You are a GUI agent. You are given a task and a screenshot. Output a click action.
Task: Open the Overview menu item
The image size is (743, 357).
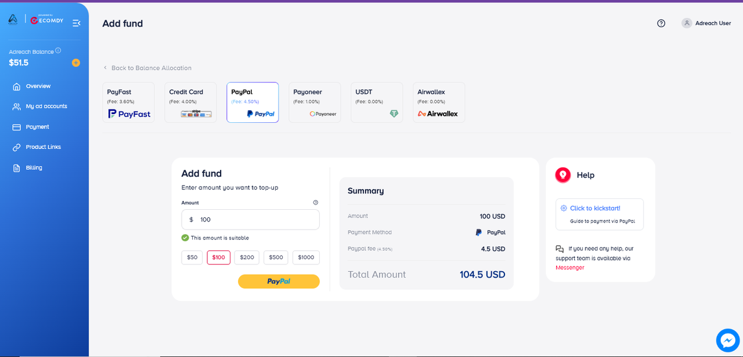click(38, 86)
